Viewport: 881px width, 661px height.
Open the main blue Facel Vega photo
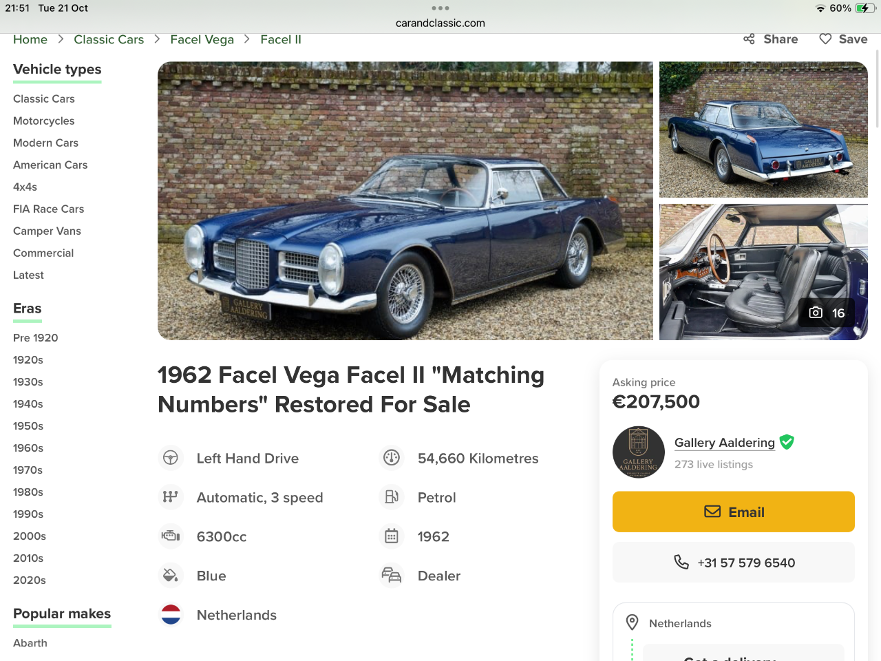click(x=405, y=200)
